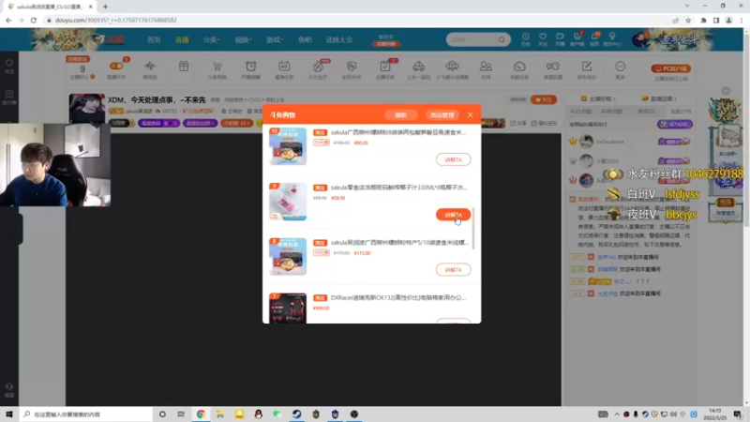Click the search magnifier in top search box

(502, 39)
